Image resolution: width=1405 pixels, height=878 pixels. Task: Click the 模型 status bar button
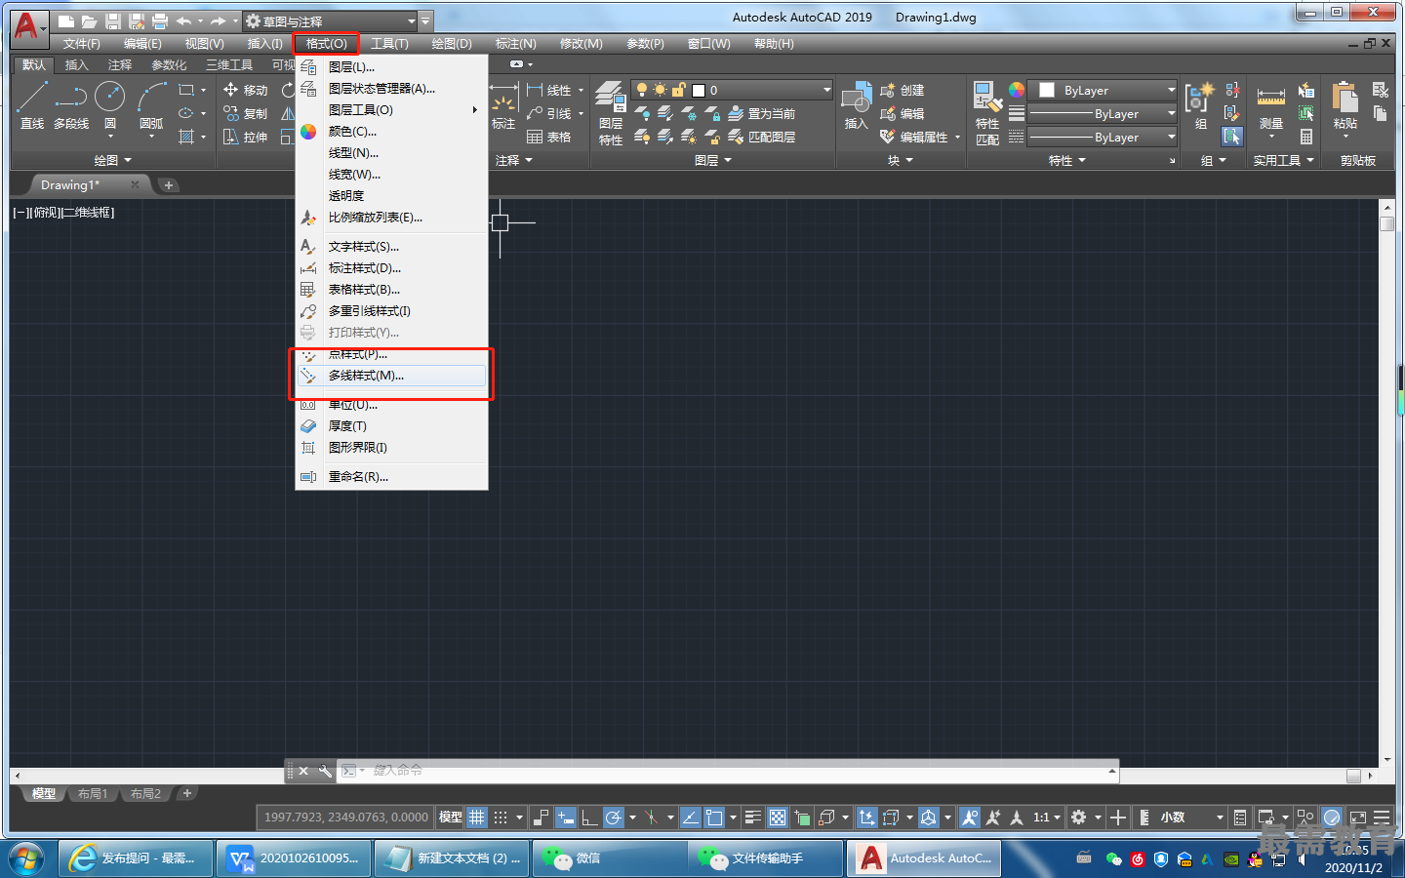pos(451,818)
